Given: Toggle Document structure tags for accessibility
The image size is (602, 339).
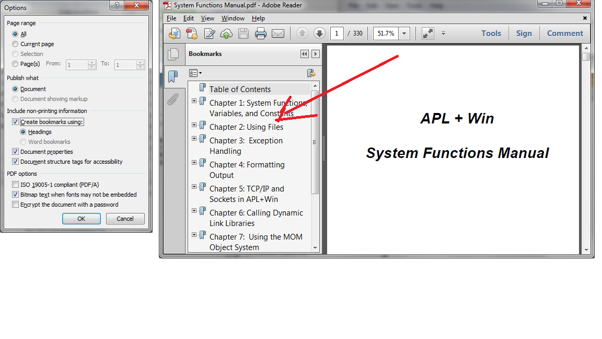Looking at the screenshot, I should [15, 162].
